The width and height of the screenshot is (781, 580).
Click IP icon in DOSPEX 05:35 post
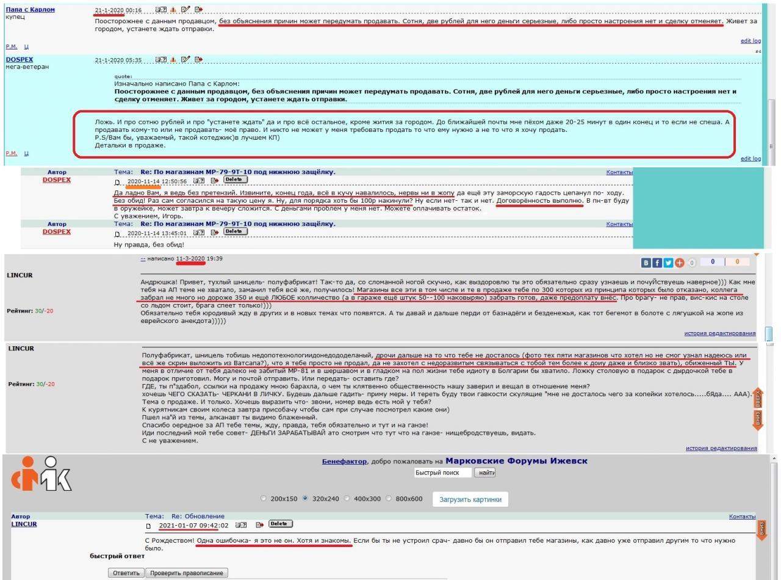(161, 60)
